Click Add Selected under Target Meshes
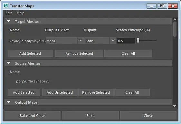Viewport: 181px width, 124px height. tap(30, 53)
